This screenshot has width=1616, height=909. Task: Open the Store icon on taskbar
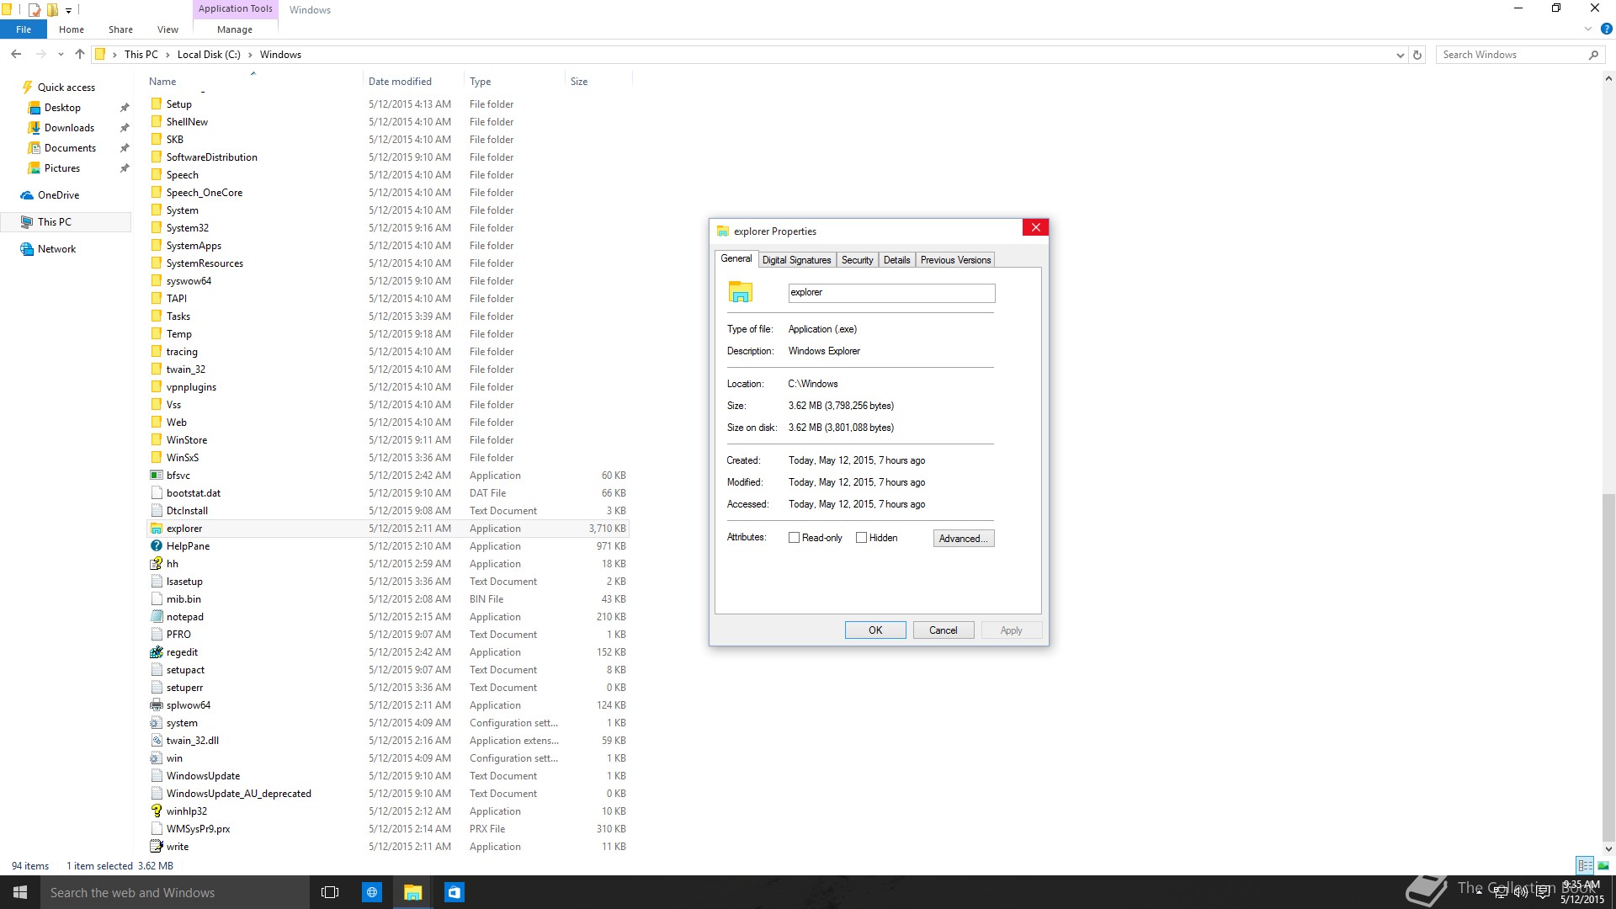(x=454, y=892)
